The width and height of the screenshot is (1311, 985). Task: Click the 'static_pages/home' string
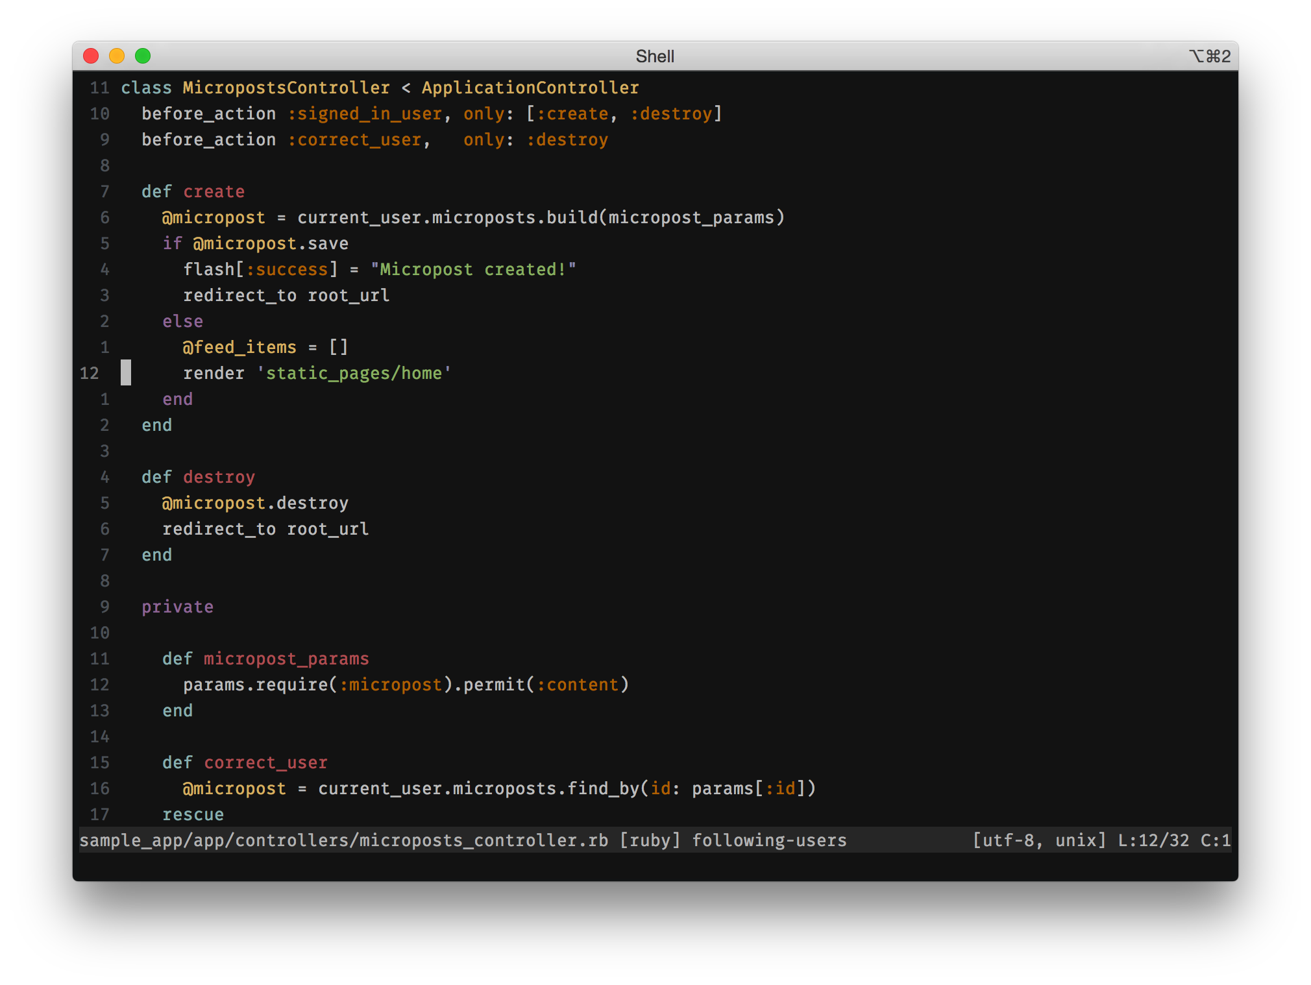click(x=354, y=373)
